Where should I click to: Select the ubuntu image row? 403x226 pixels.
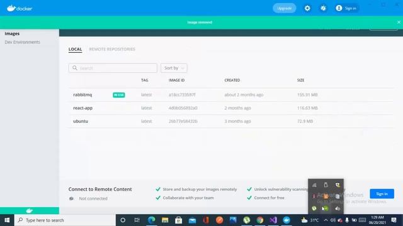231,121
